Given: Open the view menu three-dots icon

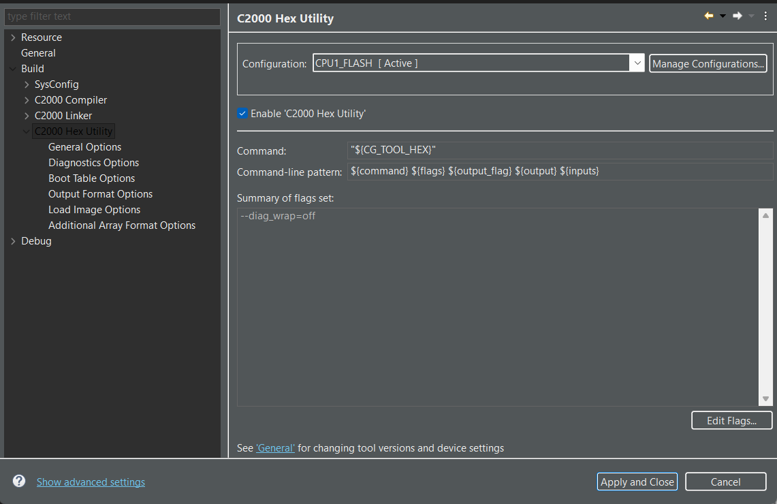Looking at the screenshot, I should (x=765, y=16).
